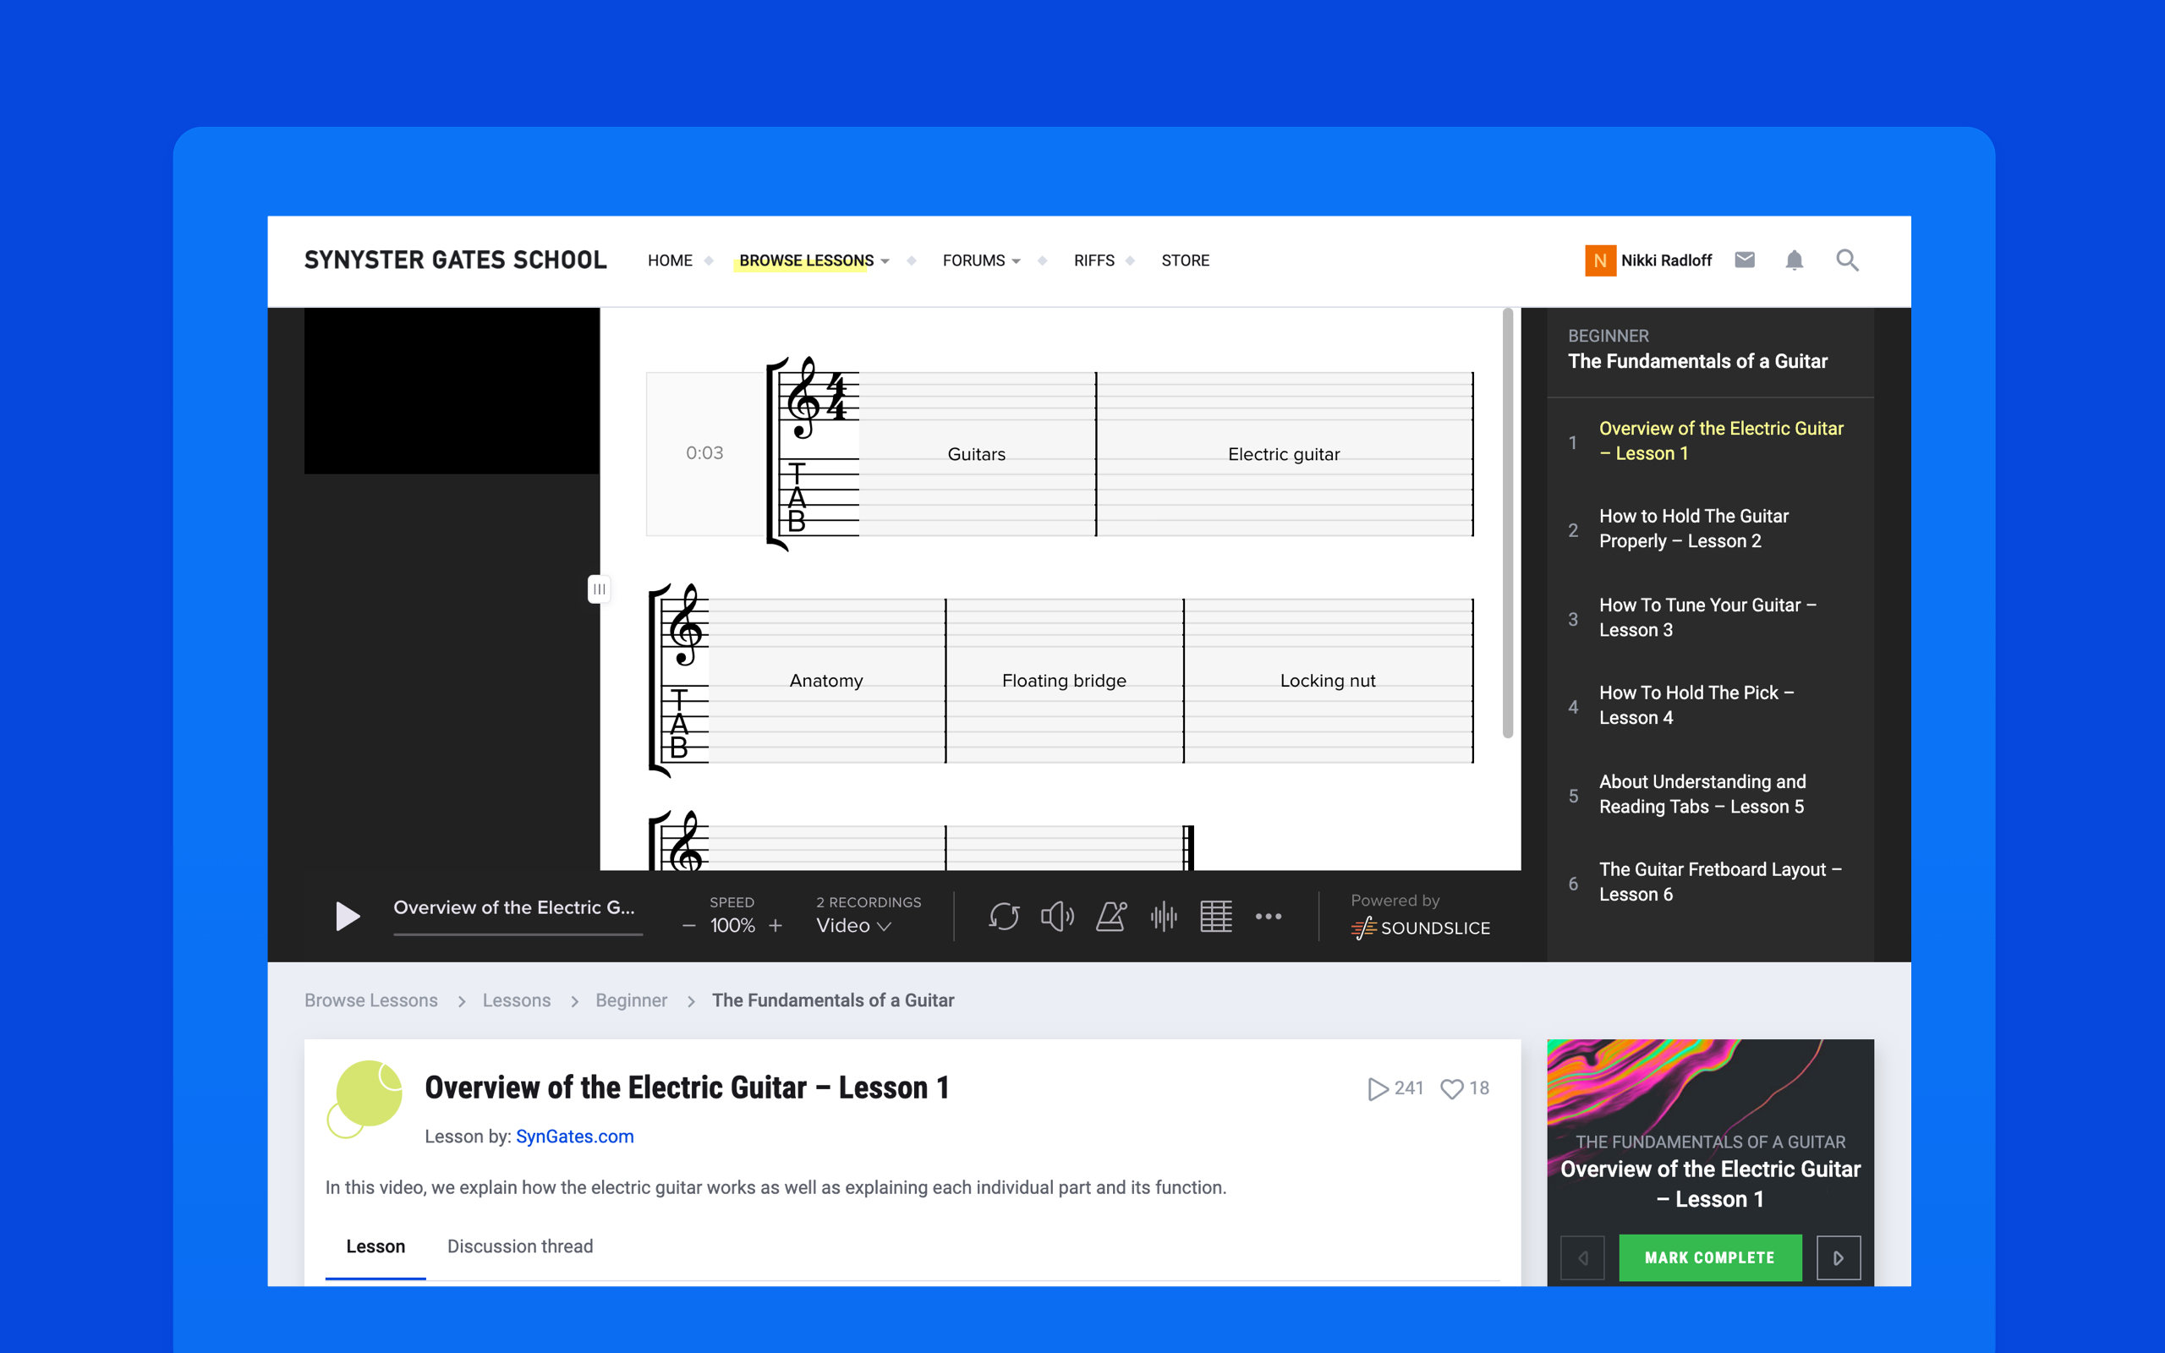Click Synyster Gates School logo
The image size is (2165, 1353).
pos(455,260)
